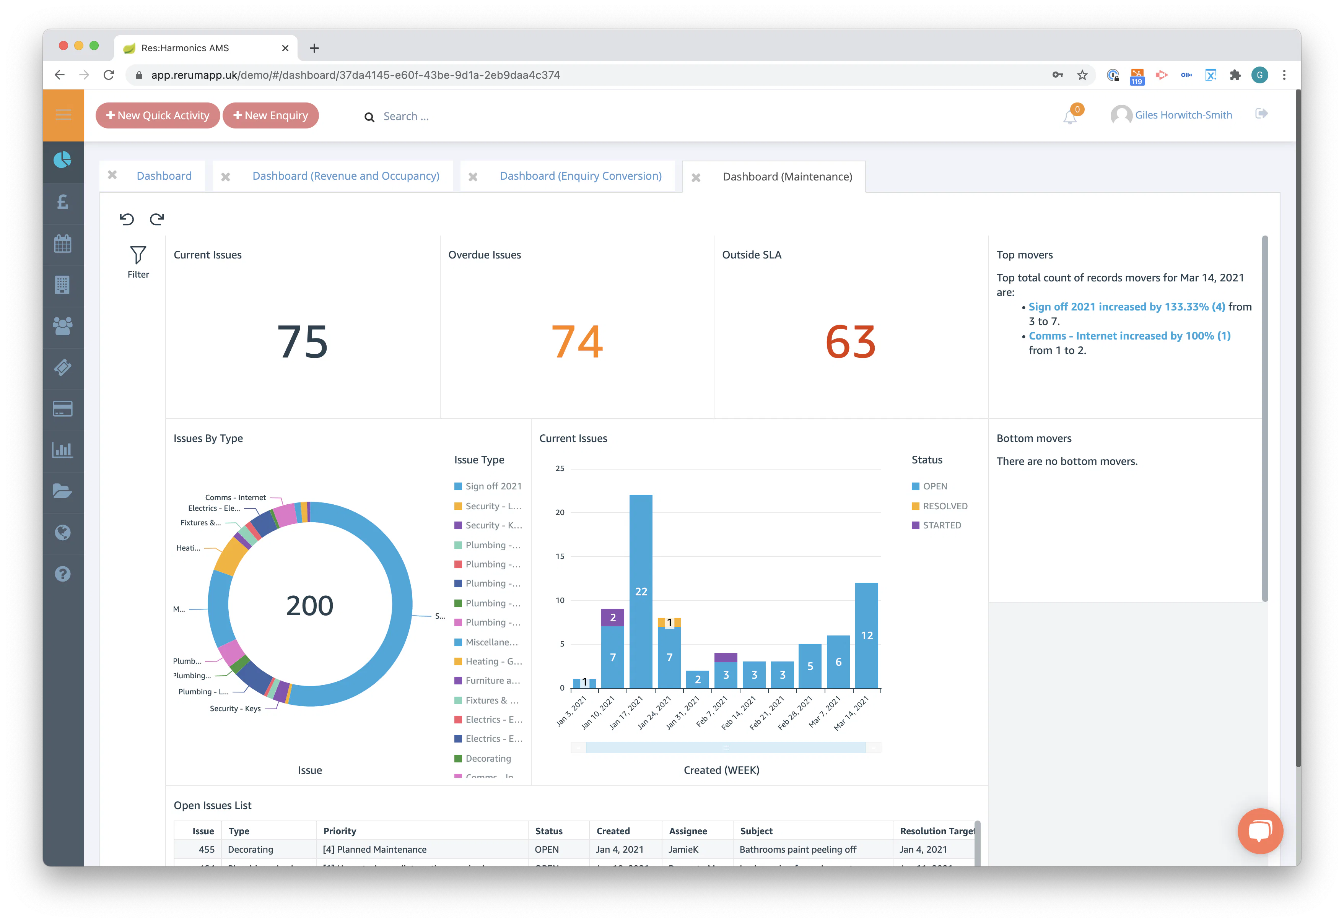This screenshot has width=1344, height=923.
Task: Switch to Dashboard (Enquiry Conversion) tab
Action: (x=580, y=176)
